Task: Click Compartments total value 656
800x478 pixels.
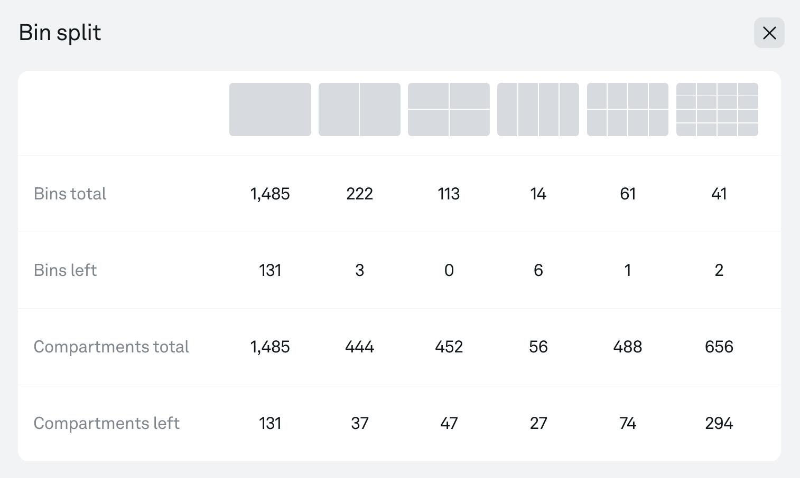Action: click(719, 347)
